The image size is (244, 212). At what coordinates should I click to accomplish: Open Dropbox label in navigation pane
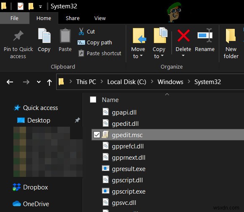(x=36, y=187)
